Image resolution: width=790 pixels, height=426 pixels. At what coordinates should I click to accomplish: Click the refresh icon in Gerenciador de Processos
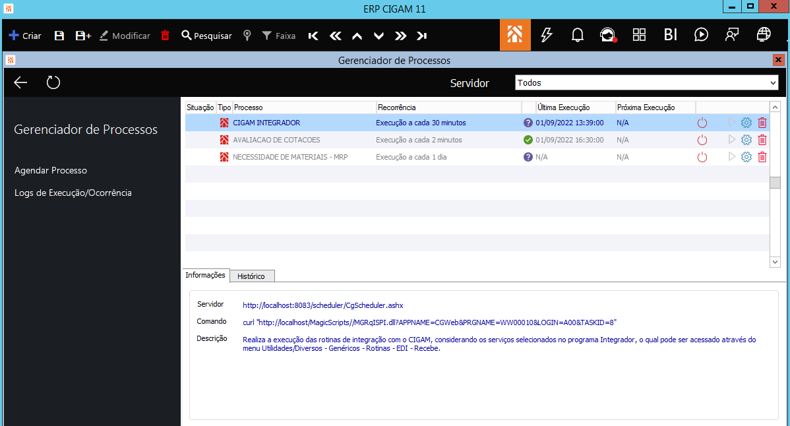tap(53, 82)
